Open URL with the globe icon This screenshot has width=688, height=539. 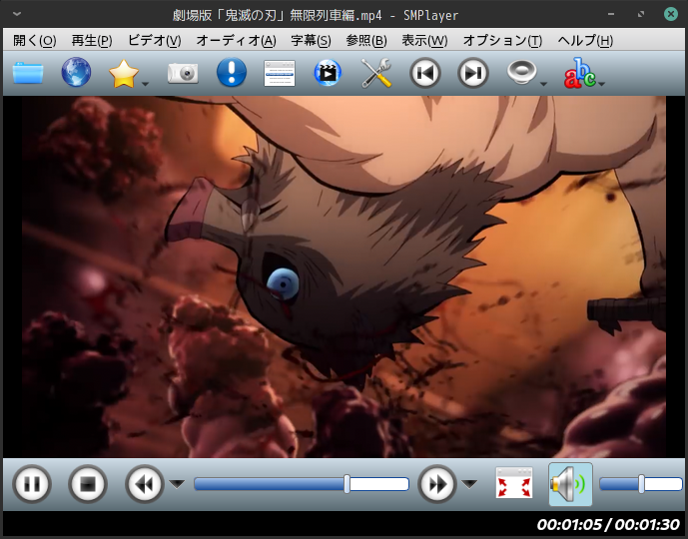pos(76,72)
